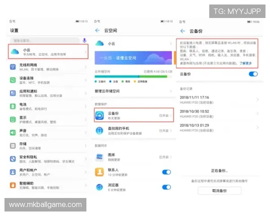Open 智能辅助 settings label
Image resolution: width=270 pixels, height=216 pixels.
tap(27, 183)
